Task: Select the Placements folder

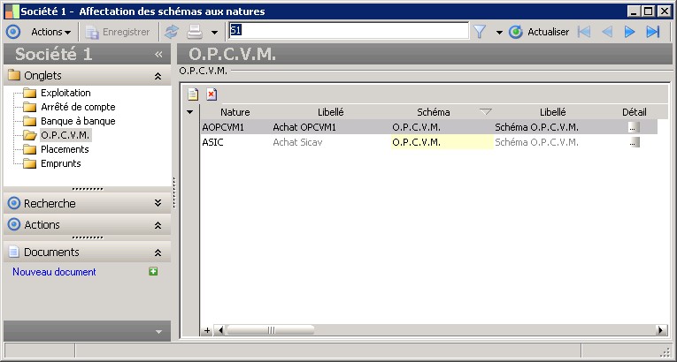Action: point(65,149)
